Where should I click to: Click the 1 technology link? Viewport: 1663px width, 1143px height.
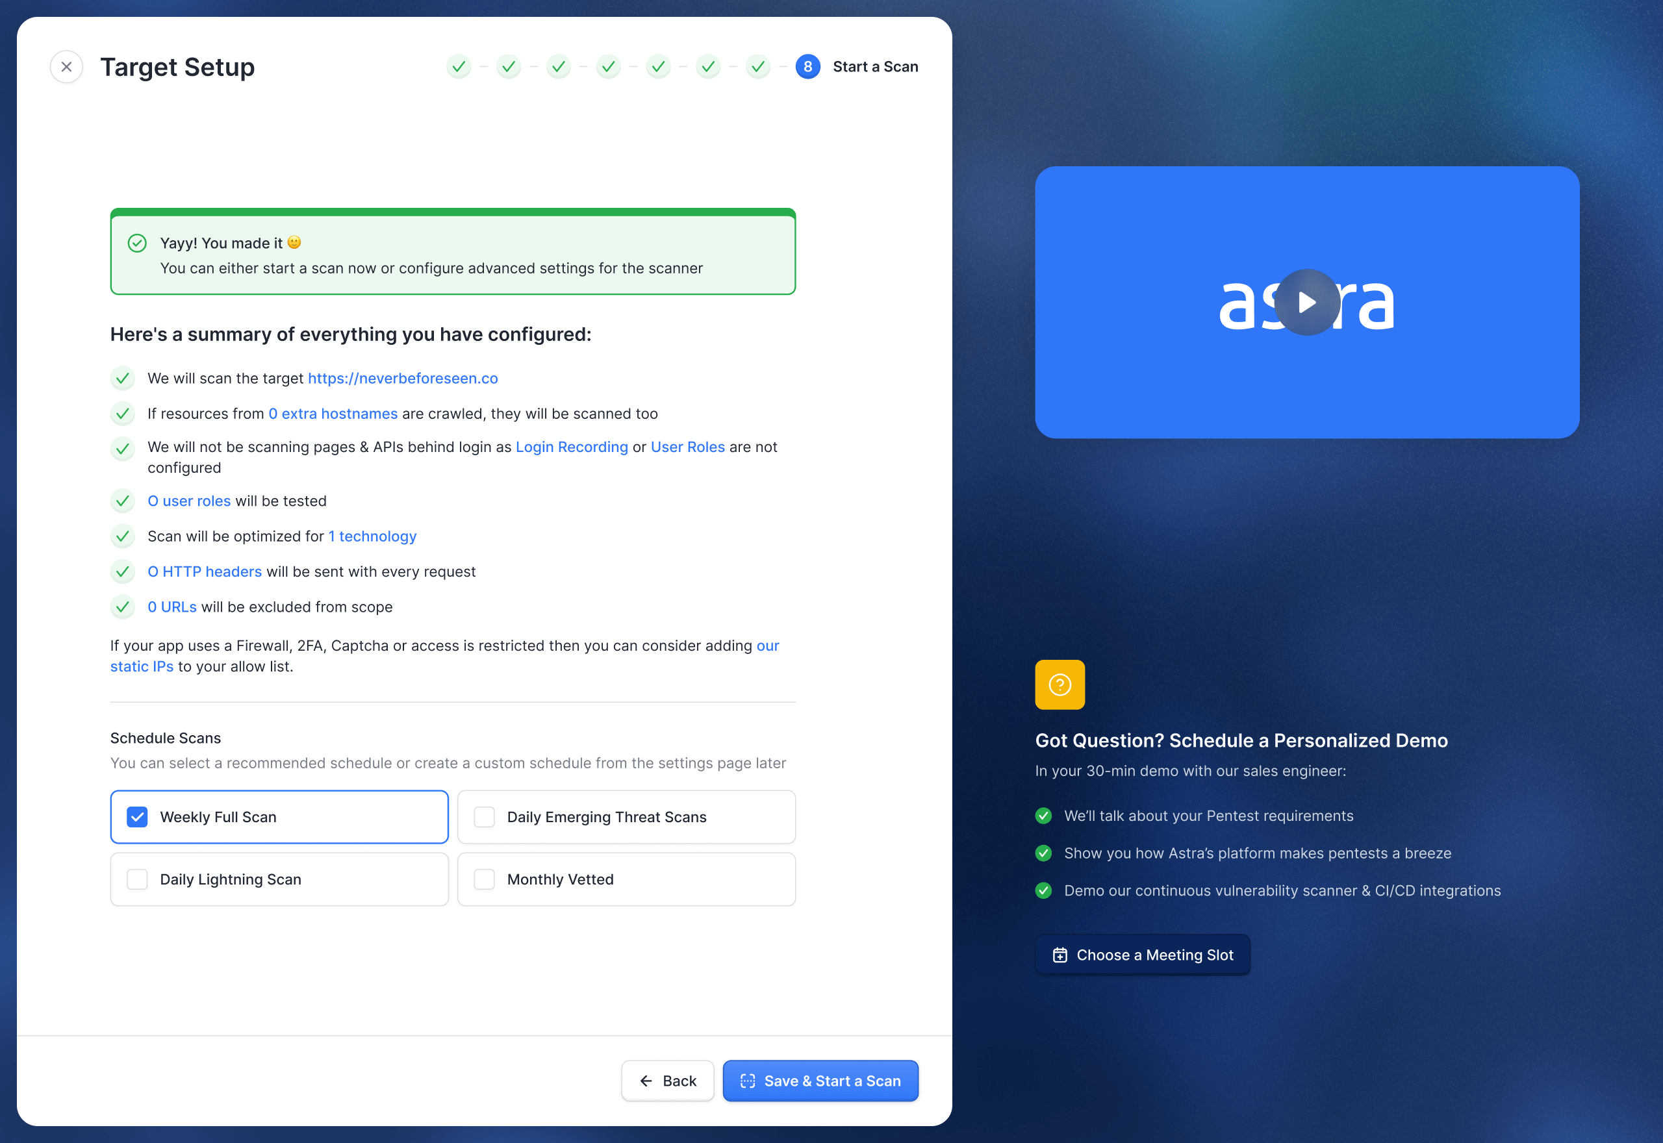tap(372, 536)
